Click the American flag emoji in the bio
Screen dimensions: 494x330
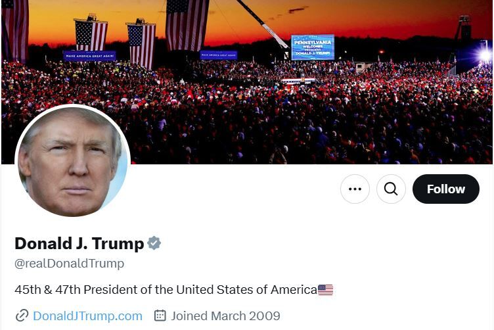pos(325,290)
